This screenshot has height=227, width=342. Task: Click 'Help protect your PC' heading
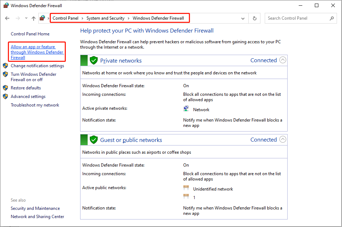pos(147,31)
